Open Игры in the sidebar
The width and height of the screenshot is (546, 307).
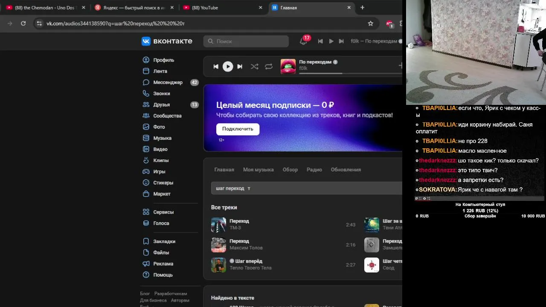pos(154,171)
